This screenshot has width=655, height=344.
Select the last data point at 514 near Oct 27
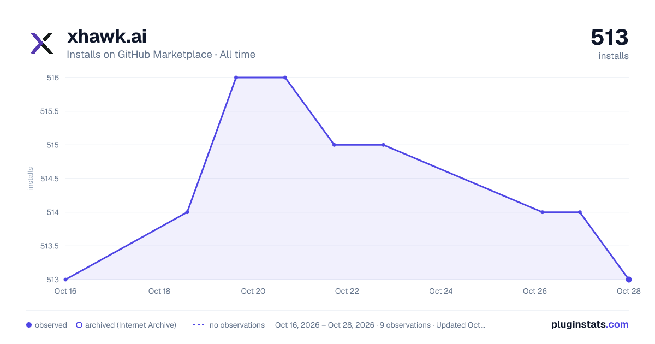[x=580, y=212]
